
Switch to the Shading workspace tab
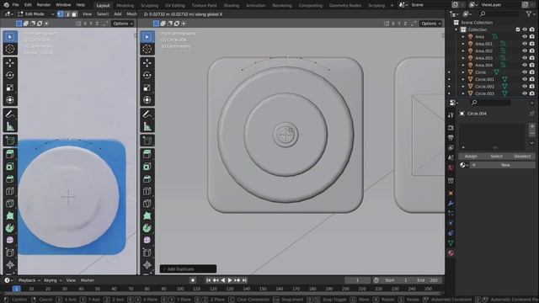(x=232, y=6)
